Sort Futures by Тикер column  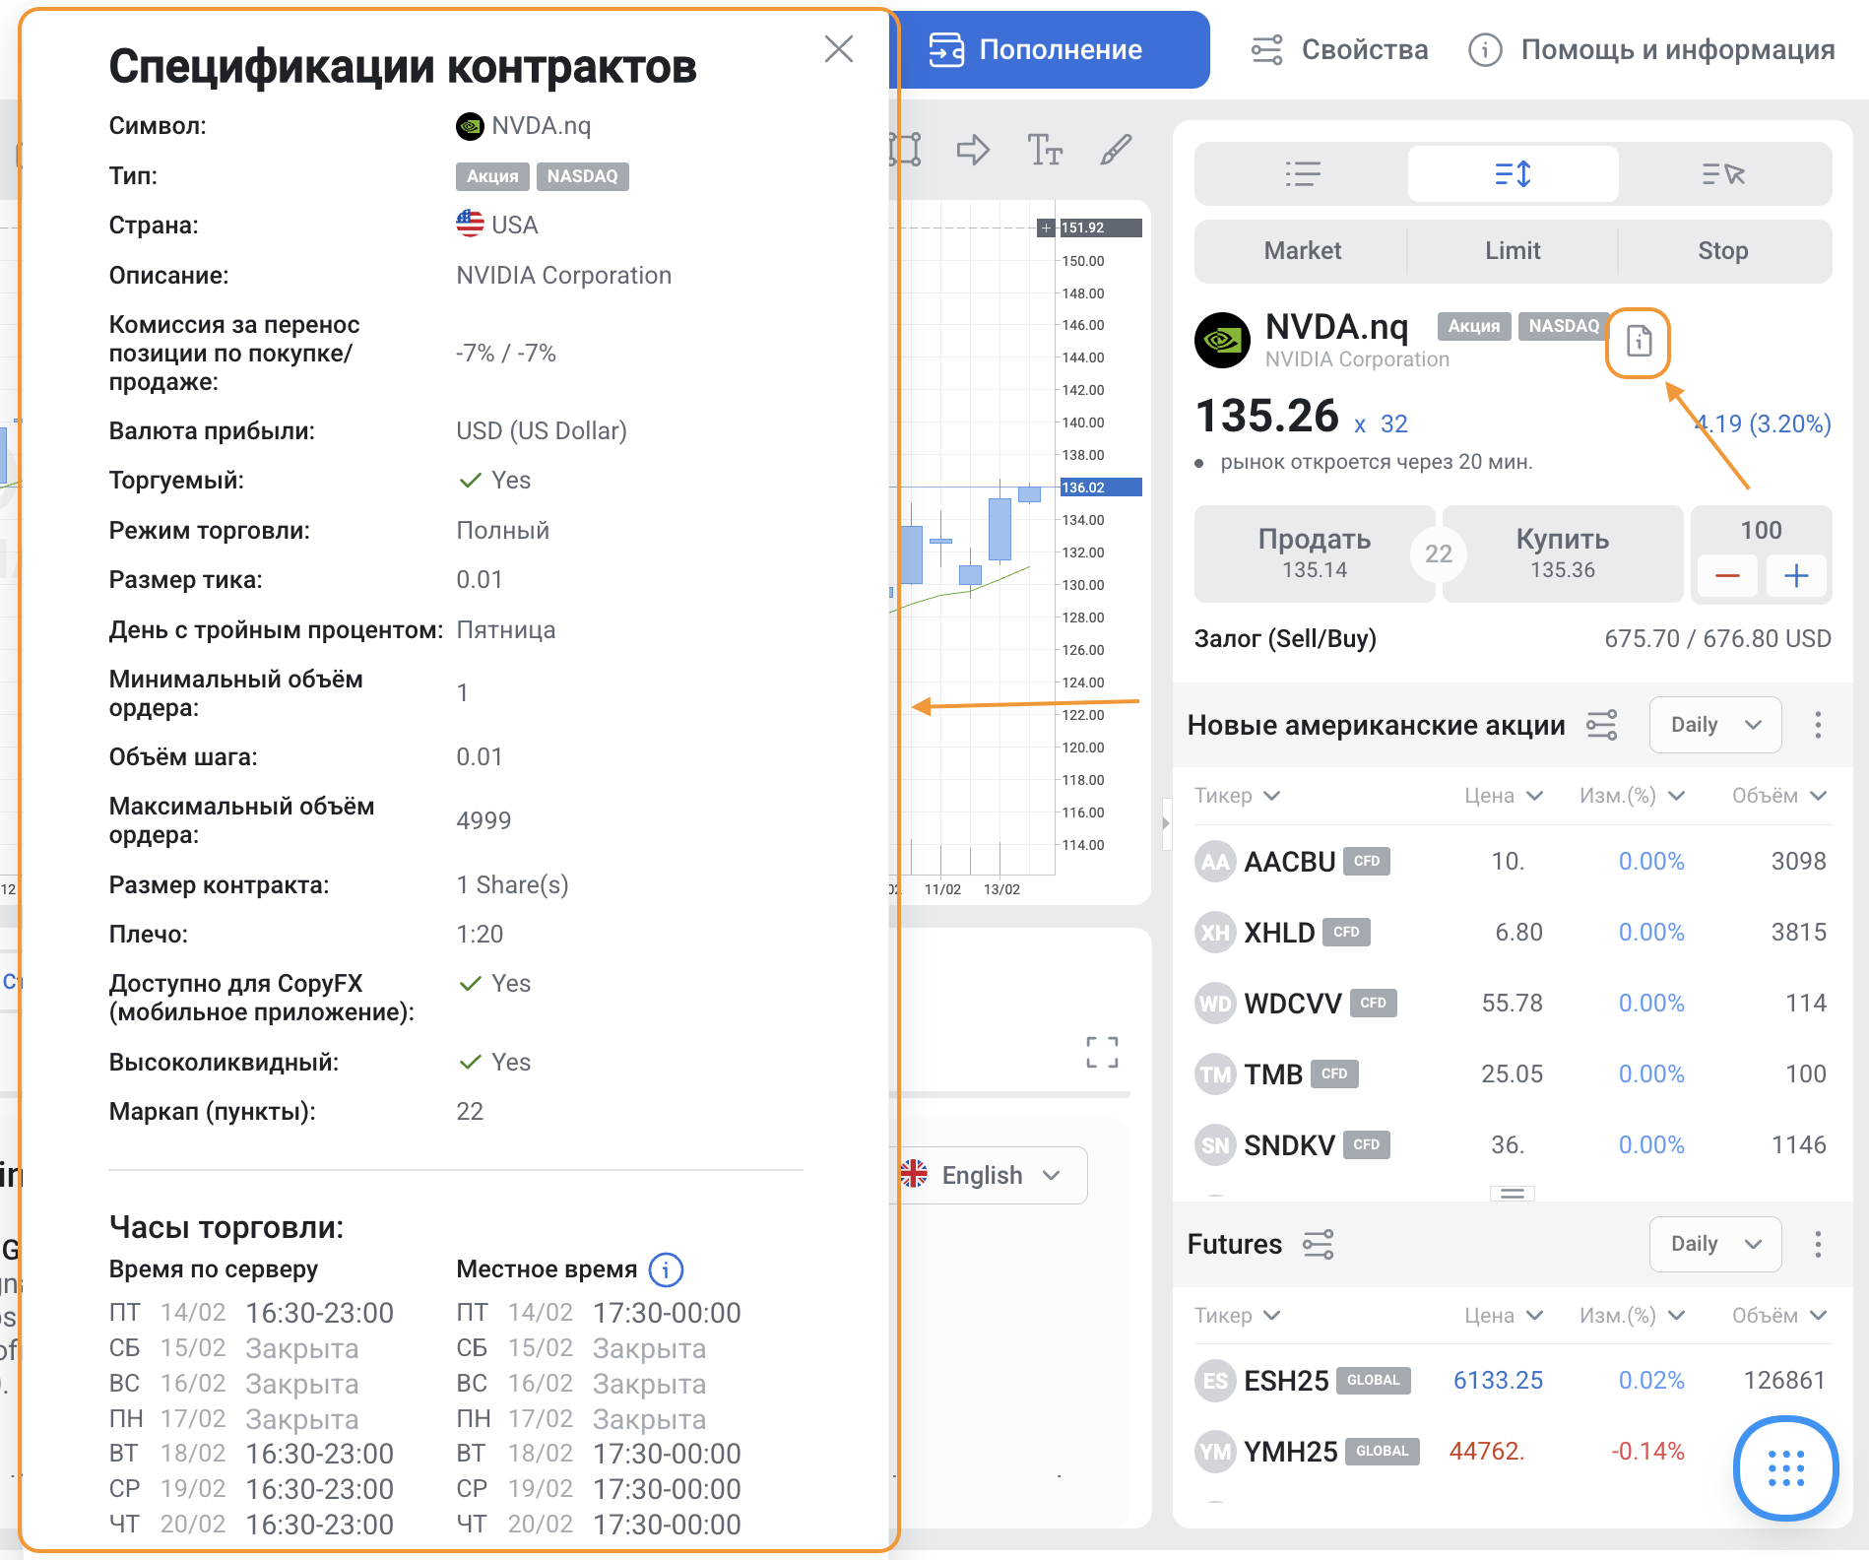click(x=1237, y=1316)
